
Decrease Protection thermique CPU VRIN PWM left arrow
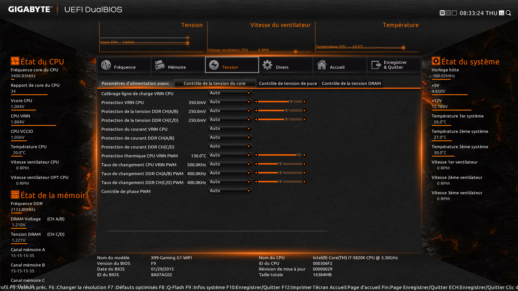click(256, 155)
